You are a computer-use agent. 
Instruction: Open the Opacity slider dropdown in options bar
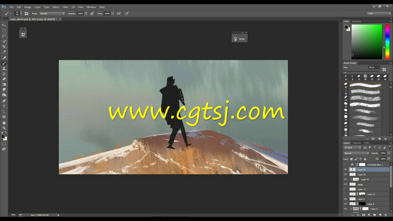click(x=85, y=14)
